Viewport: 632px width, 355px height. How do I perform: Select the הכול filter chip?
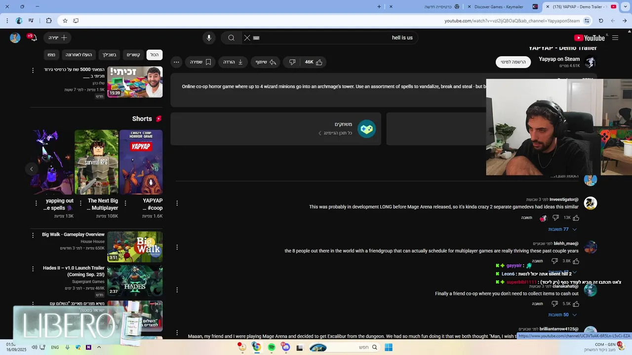[x=155, y=55]
